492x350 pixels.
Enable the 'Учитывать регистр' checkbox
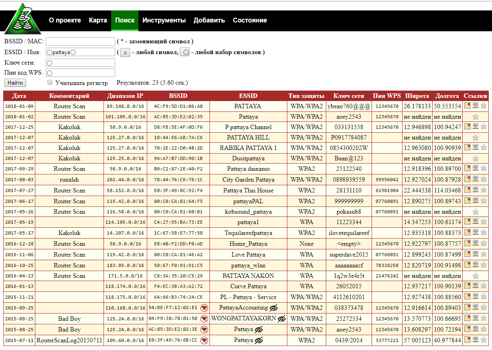pos(50,82)
